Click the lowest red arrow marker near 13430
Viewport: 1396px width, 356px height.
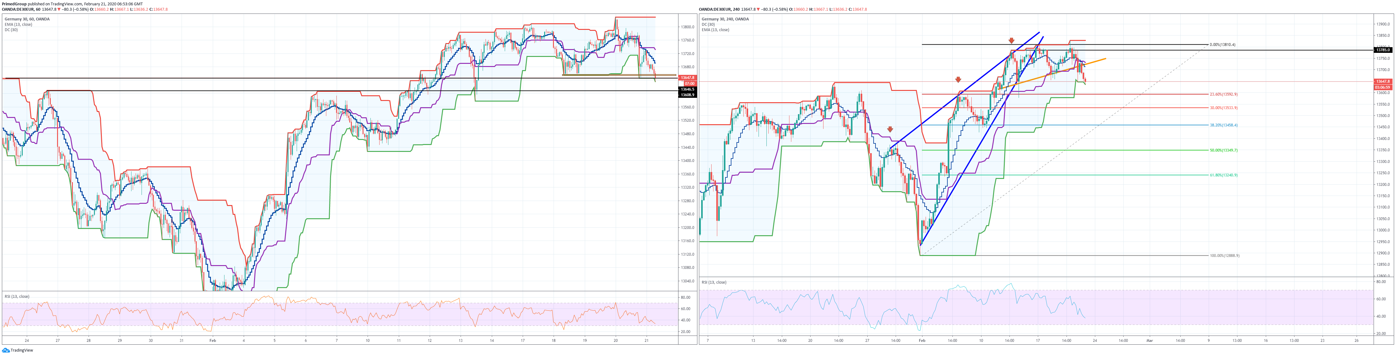890,129
